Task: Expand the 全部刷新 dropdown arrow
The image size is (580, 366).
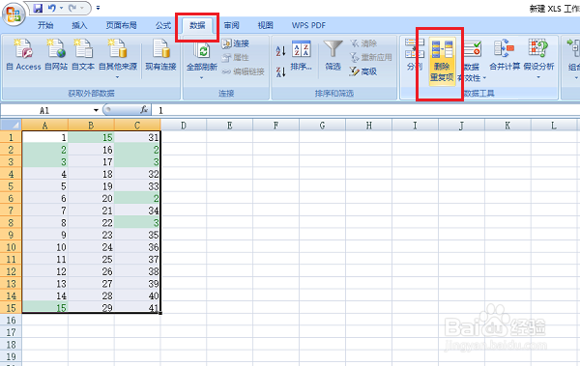Action: tap(202, 77)
